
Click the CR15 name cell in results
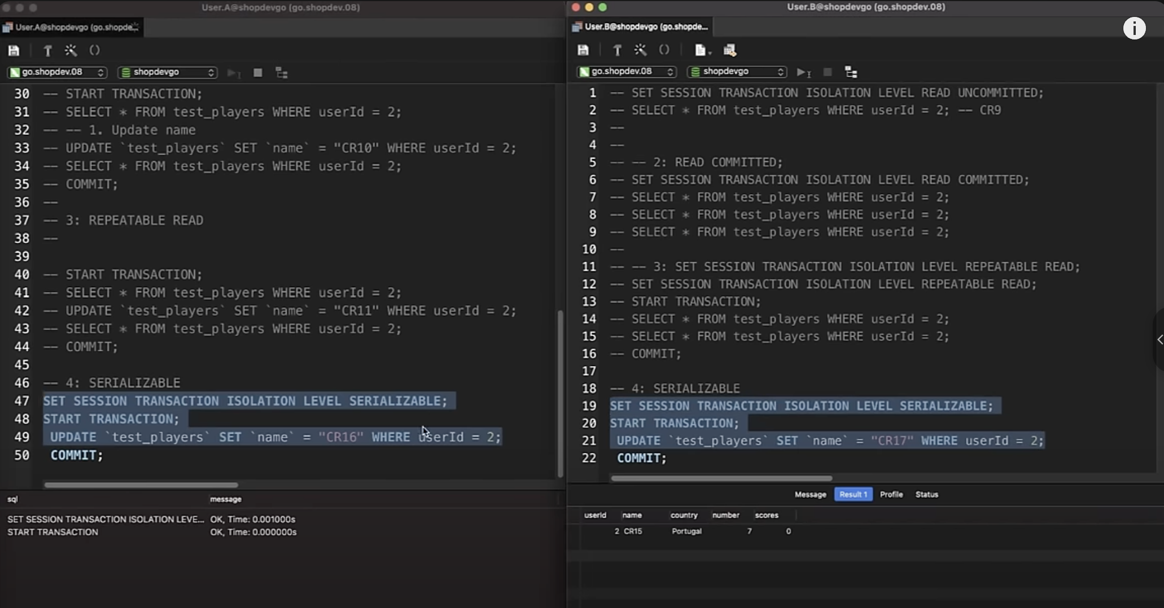tap(633, 531)
